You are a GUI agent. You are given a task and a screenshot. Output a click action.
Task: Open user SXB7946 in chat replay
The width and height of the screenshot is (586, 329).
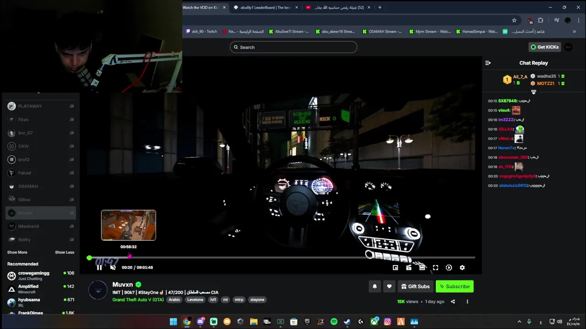click(507, 101)
